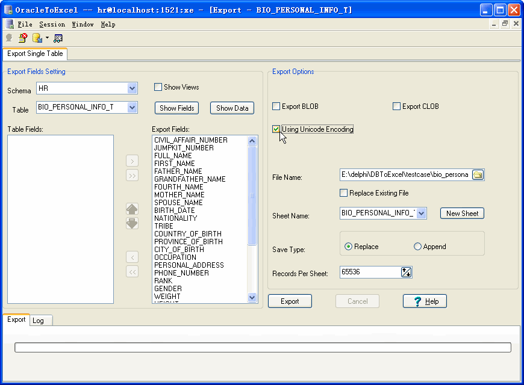Click the Cancel button

point(357,301)
